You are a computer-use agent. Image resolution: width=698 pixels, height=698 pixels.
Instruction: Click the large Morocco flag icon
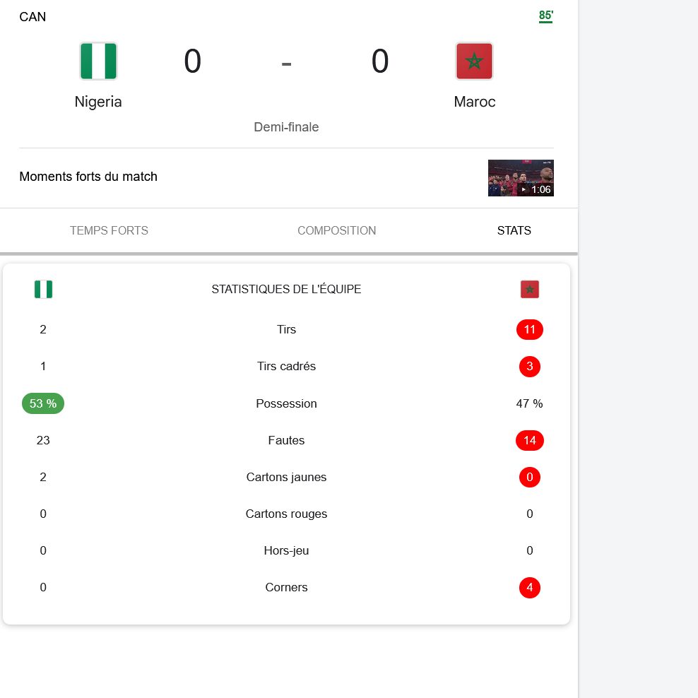pos(474,61)
